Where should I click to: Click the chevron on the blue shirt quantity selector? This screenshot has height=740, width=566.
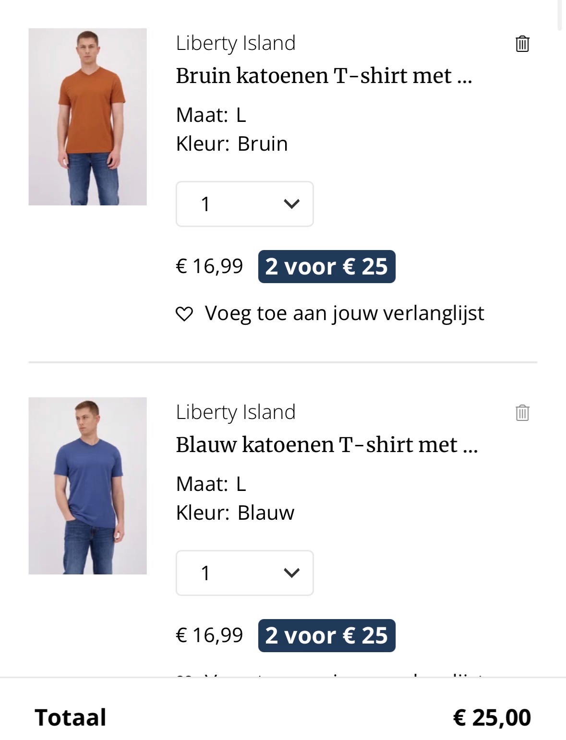click(291, 573)
